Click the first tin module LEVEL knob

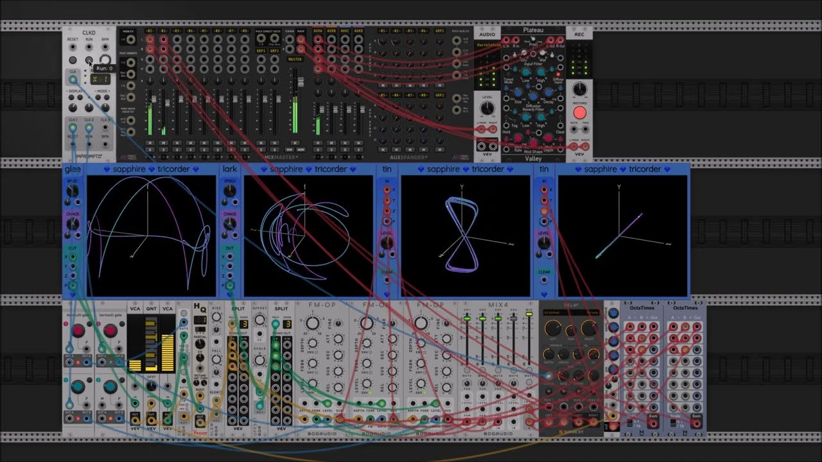click(x=387, y=243)
